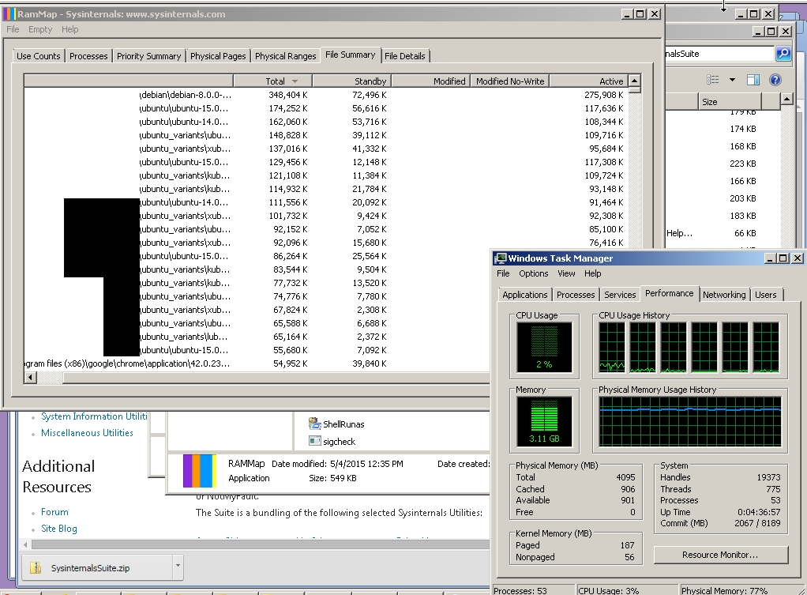Click the Processes: 53 status entry
Image resolution: width=807 pixels, height=595 pixels.
click(520, 590)
